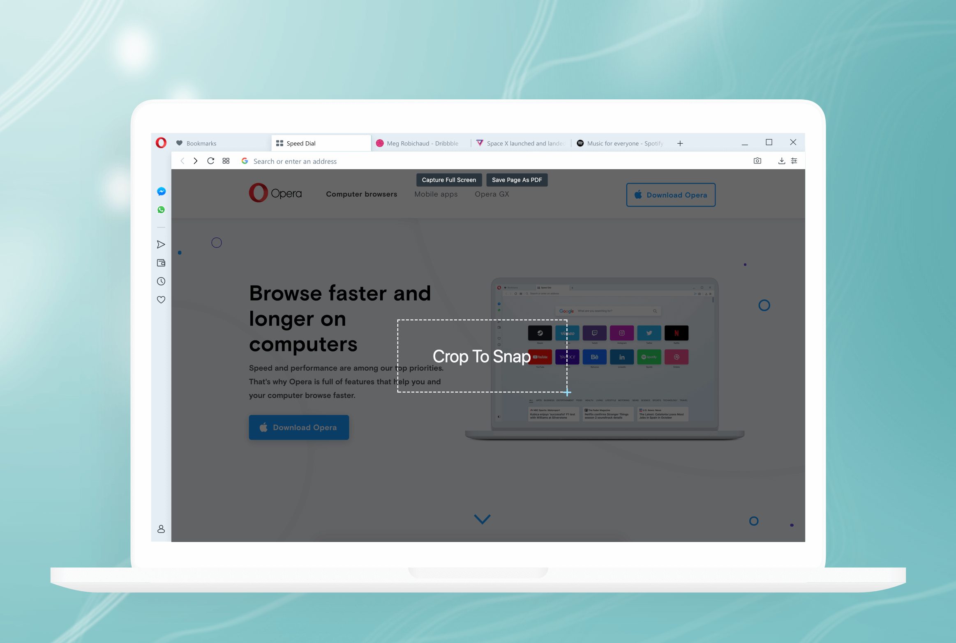Viewport: 956px width, 643px height.
Task: Click the down chevron at the page bottom
Action: (482, 519)
